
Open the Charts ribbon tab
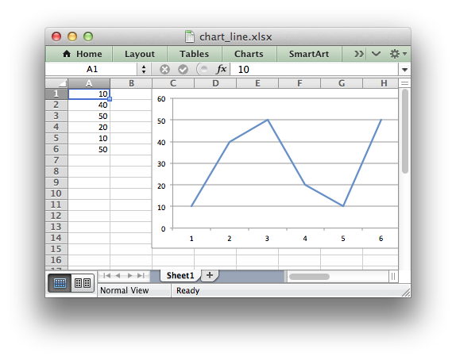point(249,54)
